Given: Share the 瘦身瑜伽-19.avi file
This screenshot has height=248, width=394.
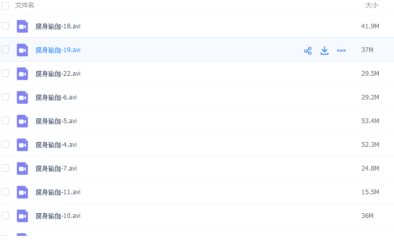Looking at the screenshot, I should (308, 51).
